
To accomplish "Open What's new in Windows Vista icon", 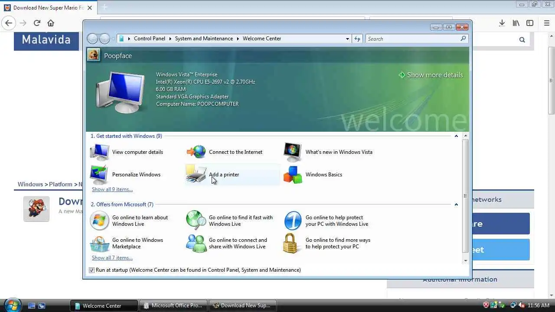I will 293,152.
